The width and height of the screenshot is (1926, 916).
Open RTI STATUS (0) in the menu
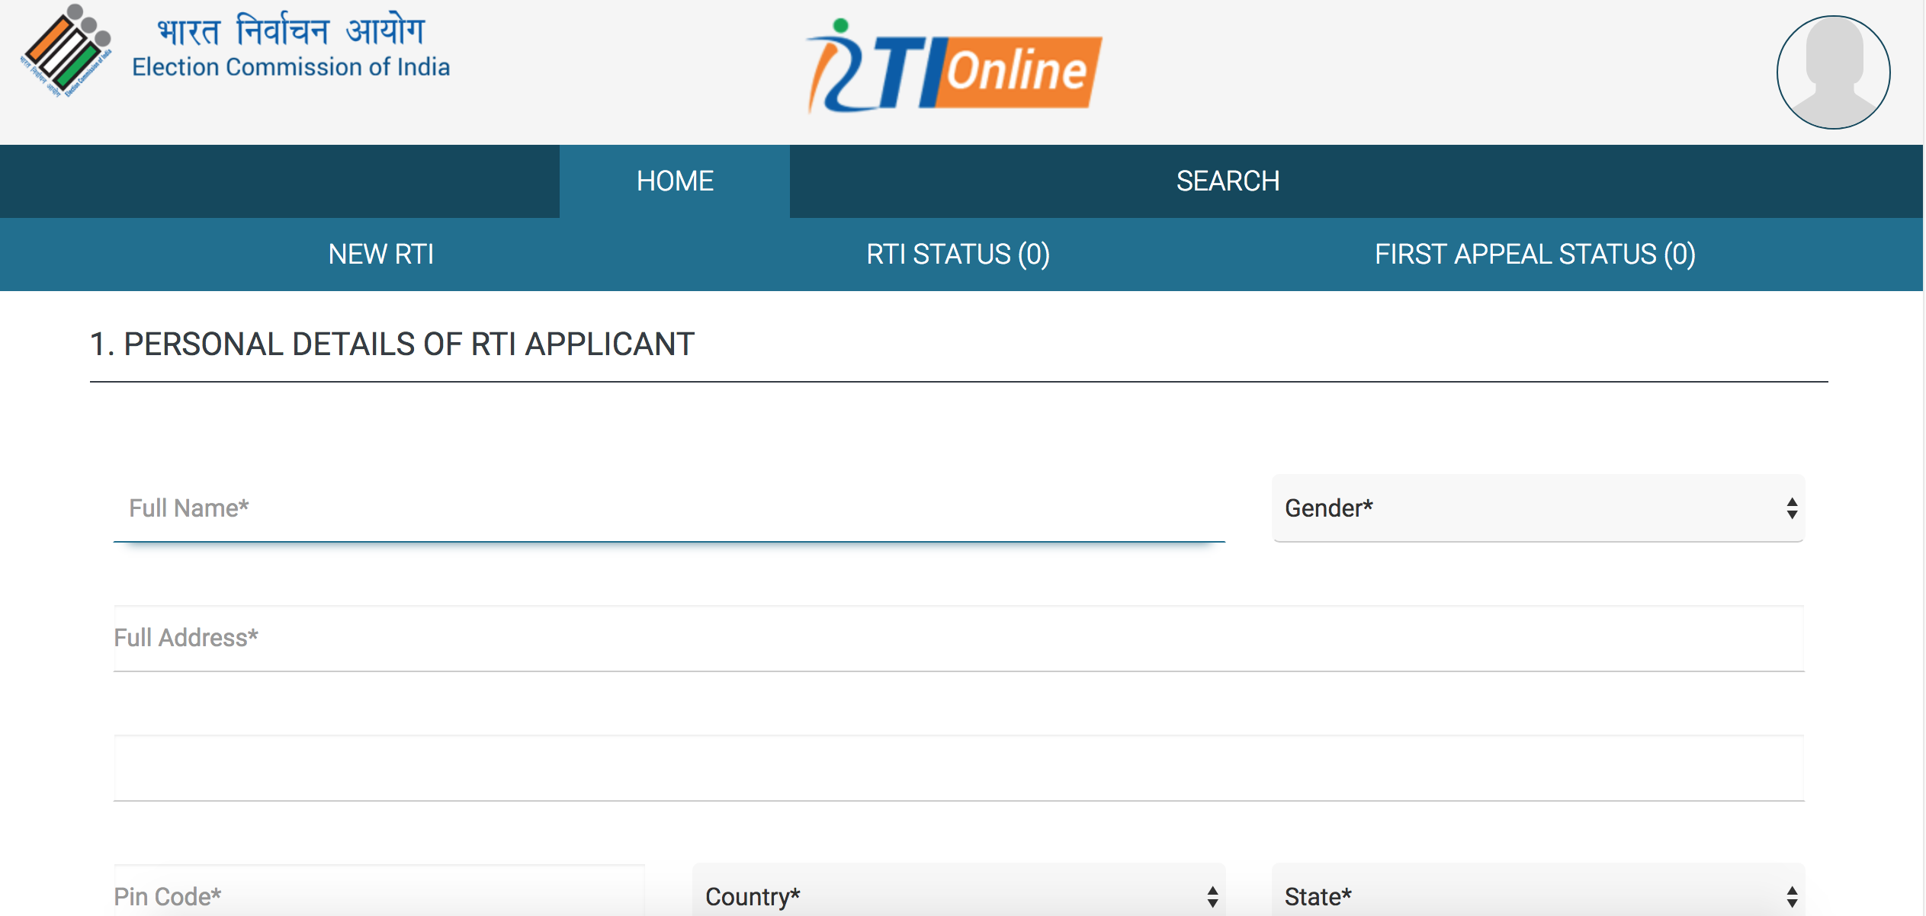click(x=958, y=255)
